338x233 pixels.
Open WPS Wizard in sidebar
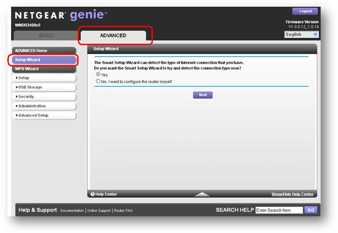(x=44, y=69)
